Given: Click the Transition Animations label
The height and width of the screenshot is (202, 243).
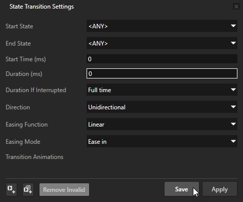Looking at the screenshot, I should tap(34, 157).
